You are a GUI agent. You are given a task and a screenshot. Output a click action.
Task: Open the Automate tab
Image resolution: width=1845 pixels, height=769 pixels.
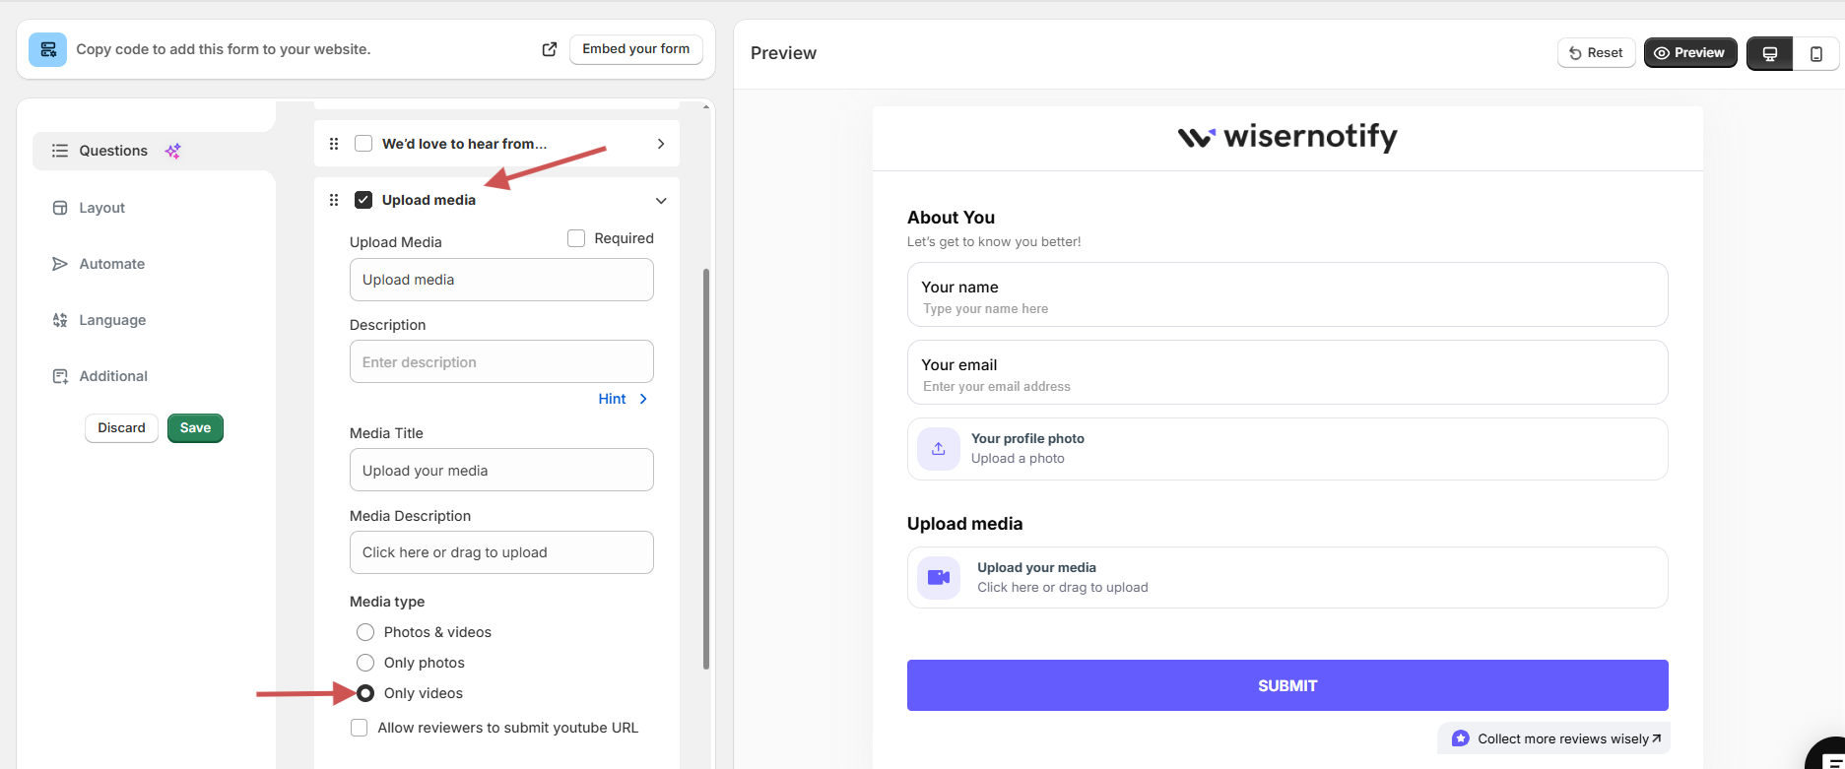[x=111, y=264]
